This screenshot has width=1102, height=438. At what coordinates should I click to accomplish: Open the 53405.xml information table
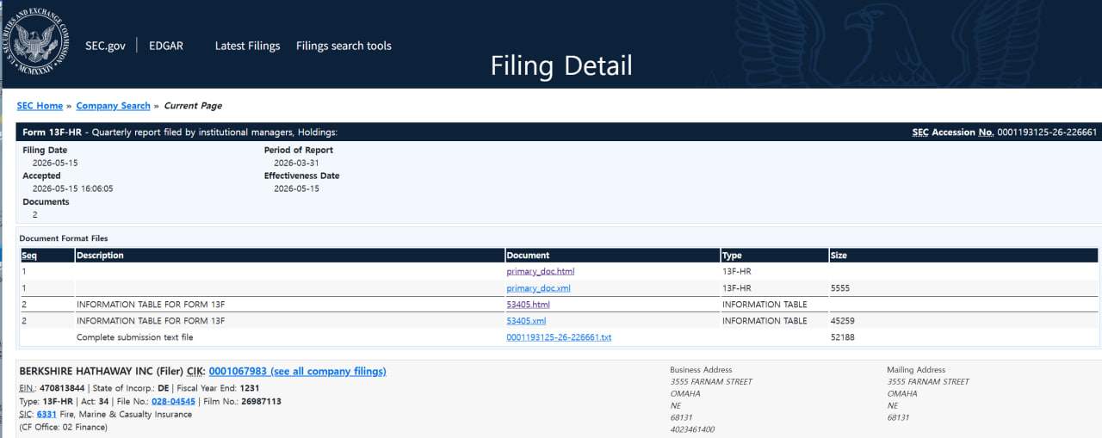[x=526, y=321]
